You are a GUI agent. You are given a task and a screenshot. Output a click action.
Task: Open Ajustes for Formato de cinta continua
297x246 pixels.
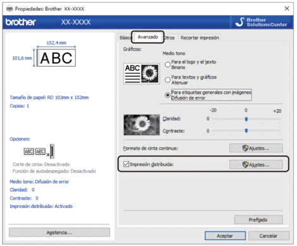coord(256,148)
